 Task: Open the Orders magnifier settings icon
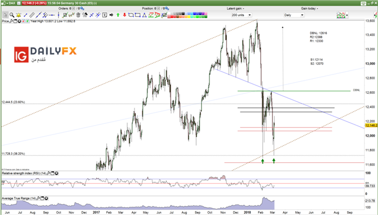82,8
